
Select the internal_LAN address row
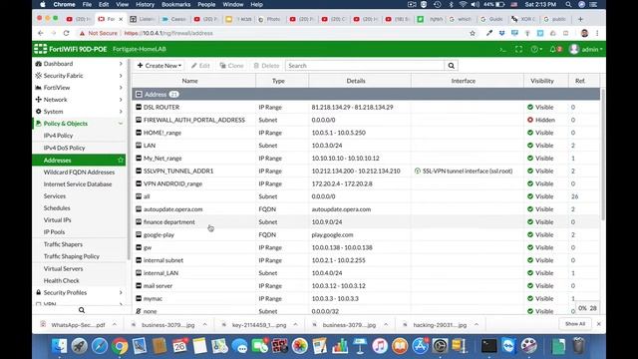coord(366,273)
